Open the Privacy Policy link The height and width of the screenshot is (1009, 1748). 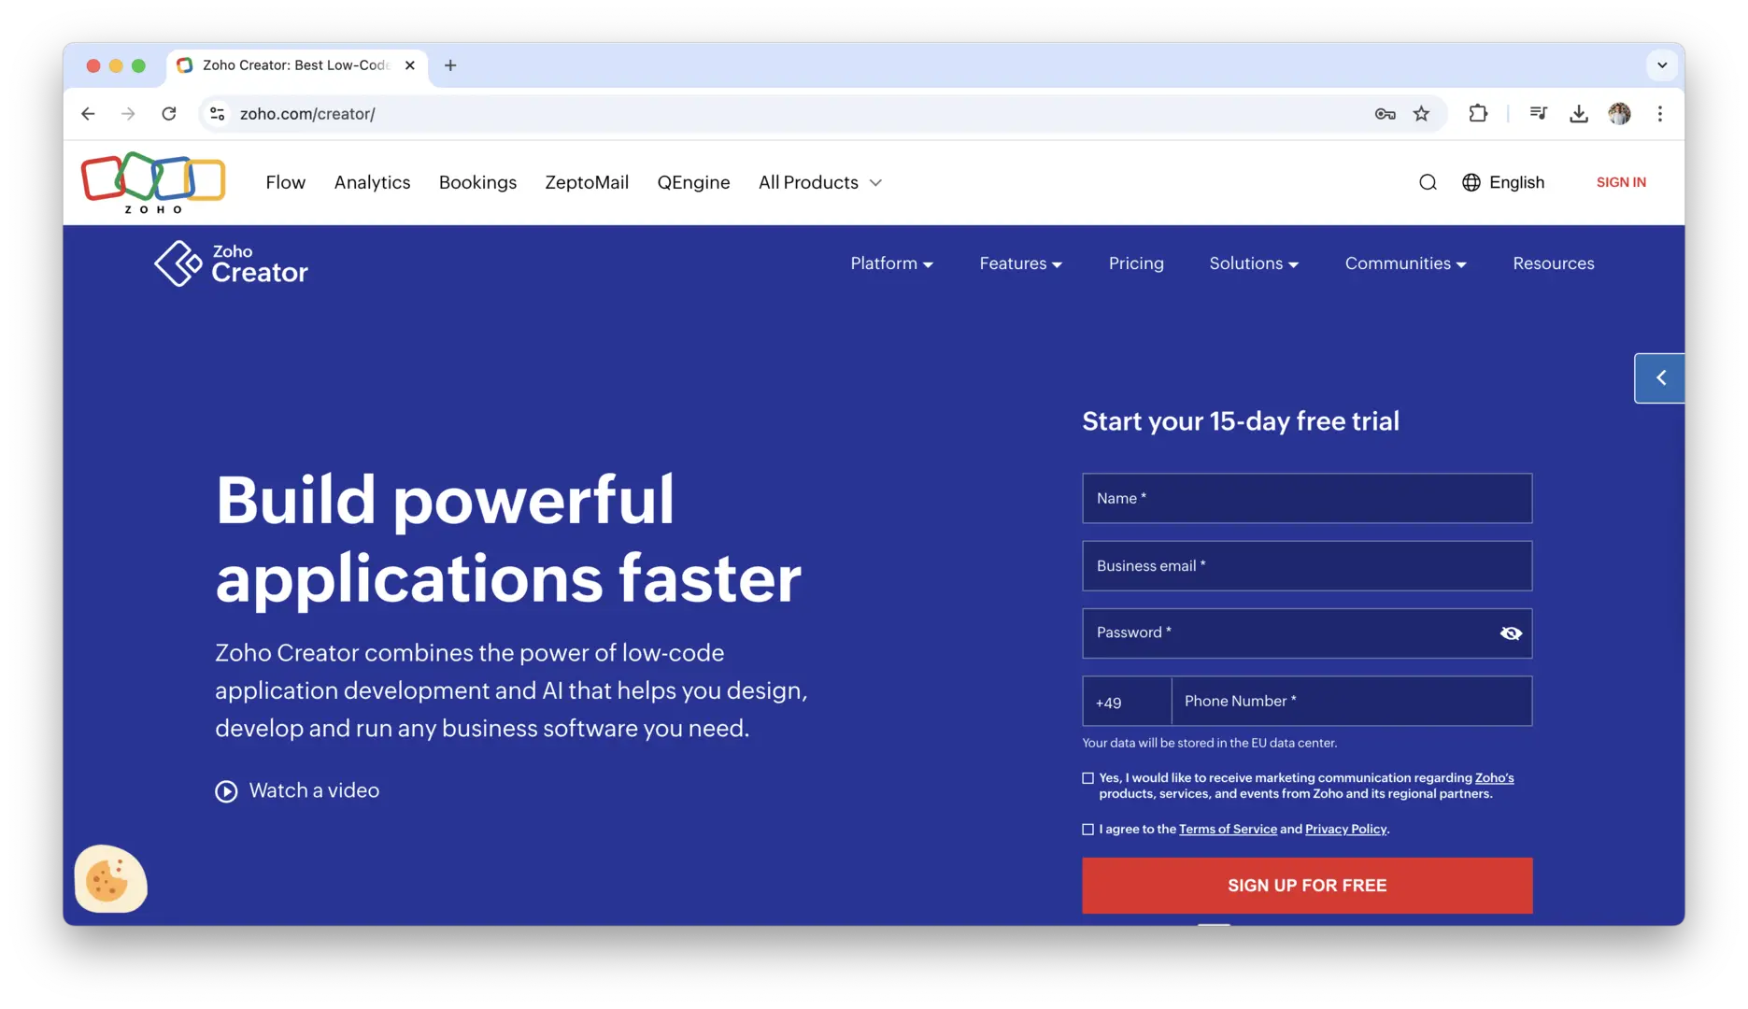pyautogui.click(x=1345, y=830)
